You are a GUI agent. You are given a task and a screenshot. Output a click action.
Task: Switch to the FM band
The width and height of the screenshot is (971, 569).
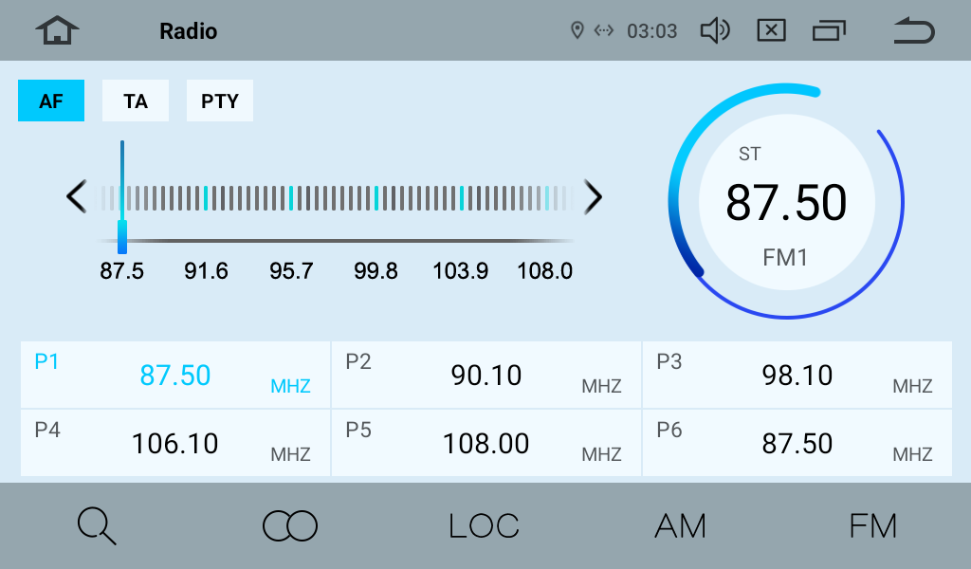point(872,525)
